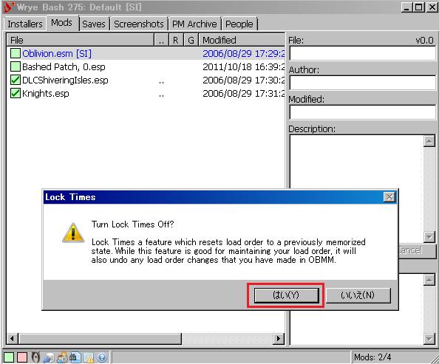Click the warning icon in Lock Times dialog
This screenshot has height=364, width=439.
point(73,233)
